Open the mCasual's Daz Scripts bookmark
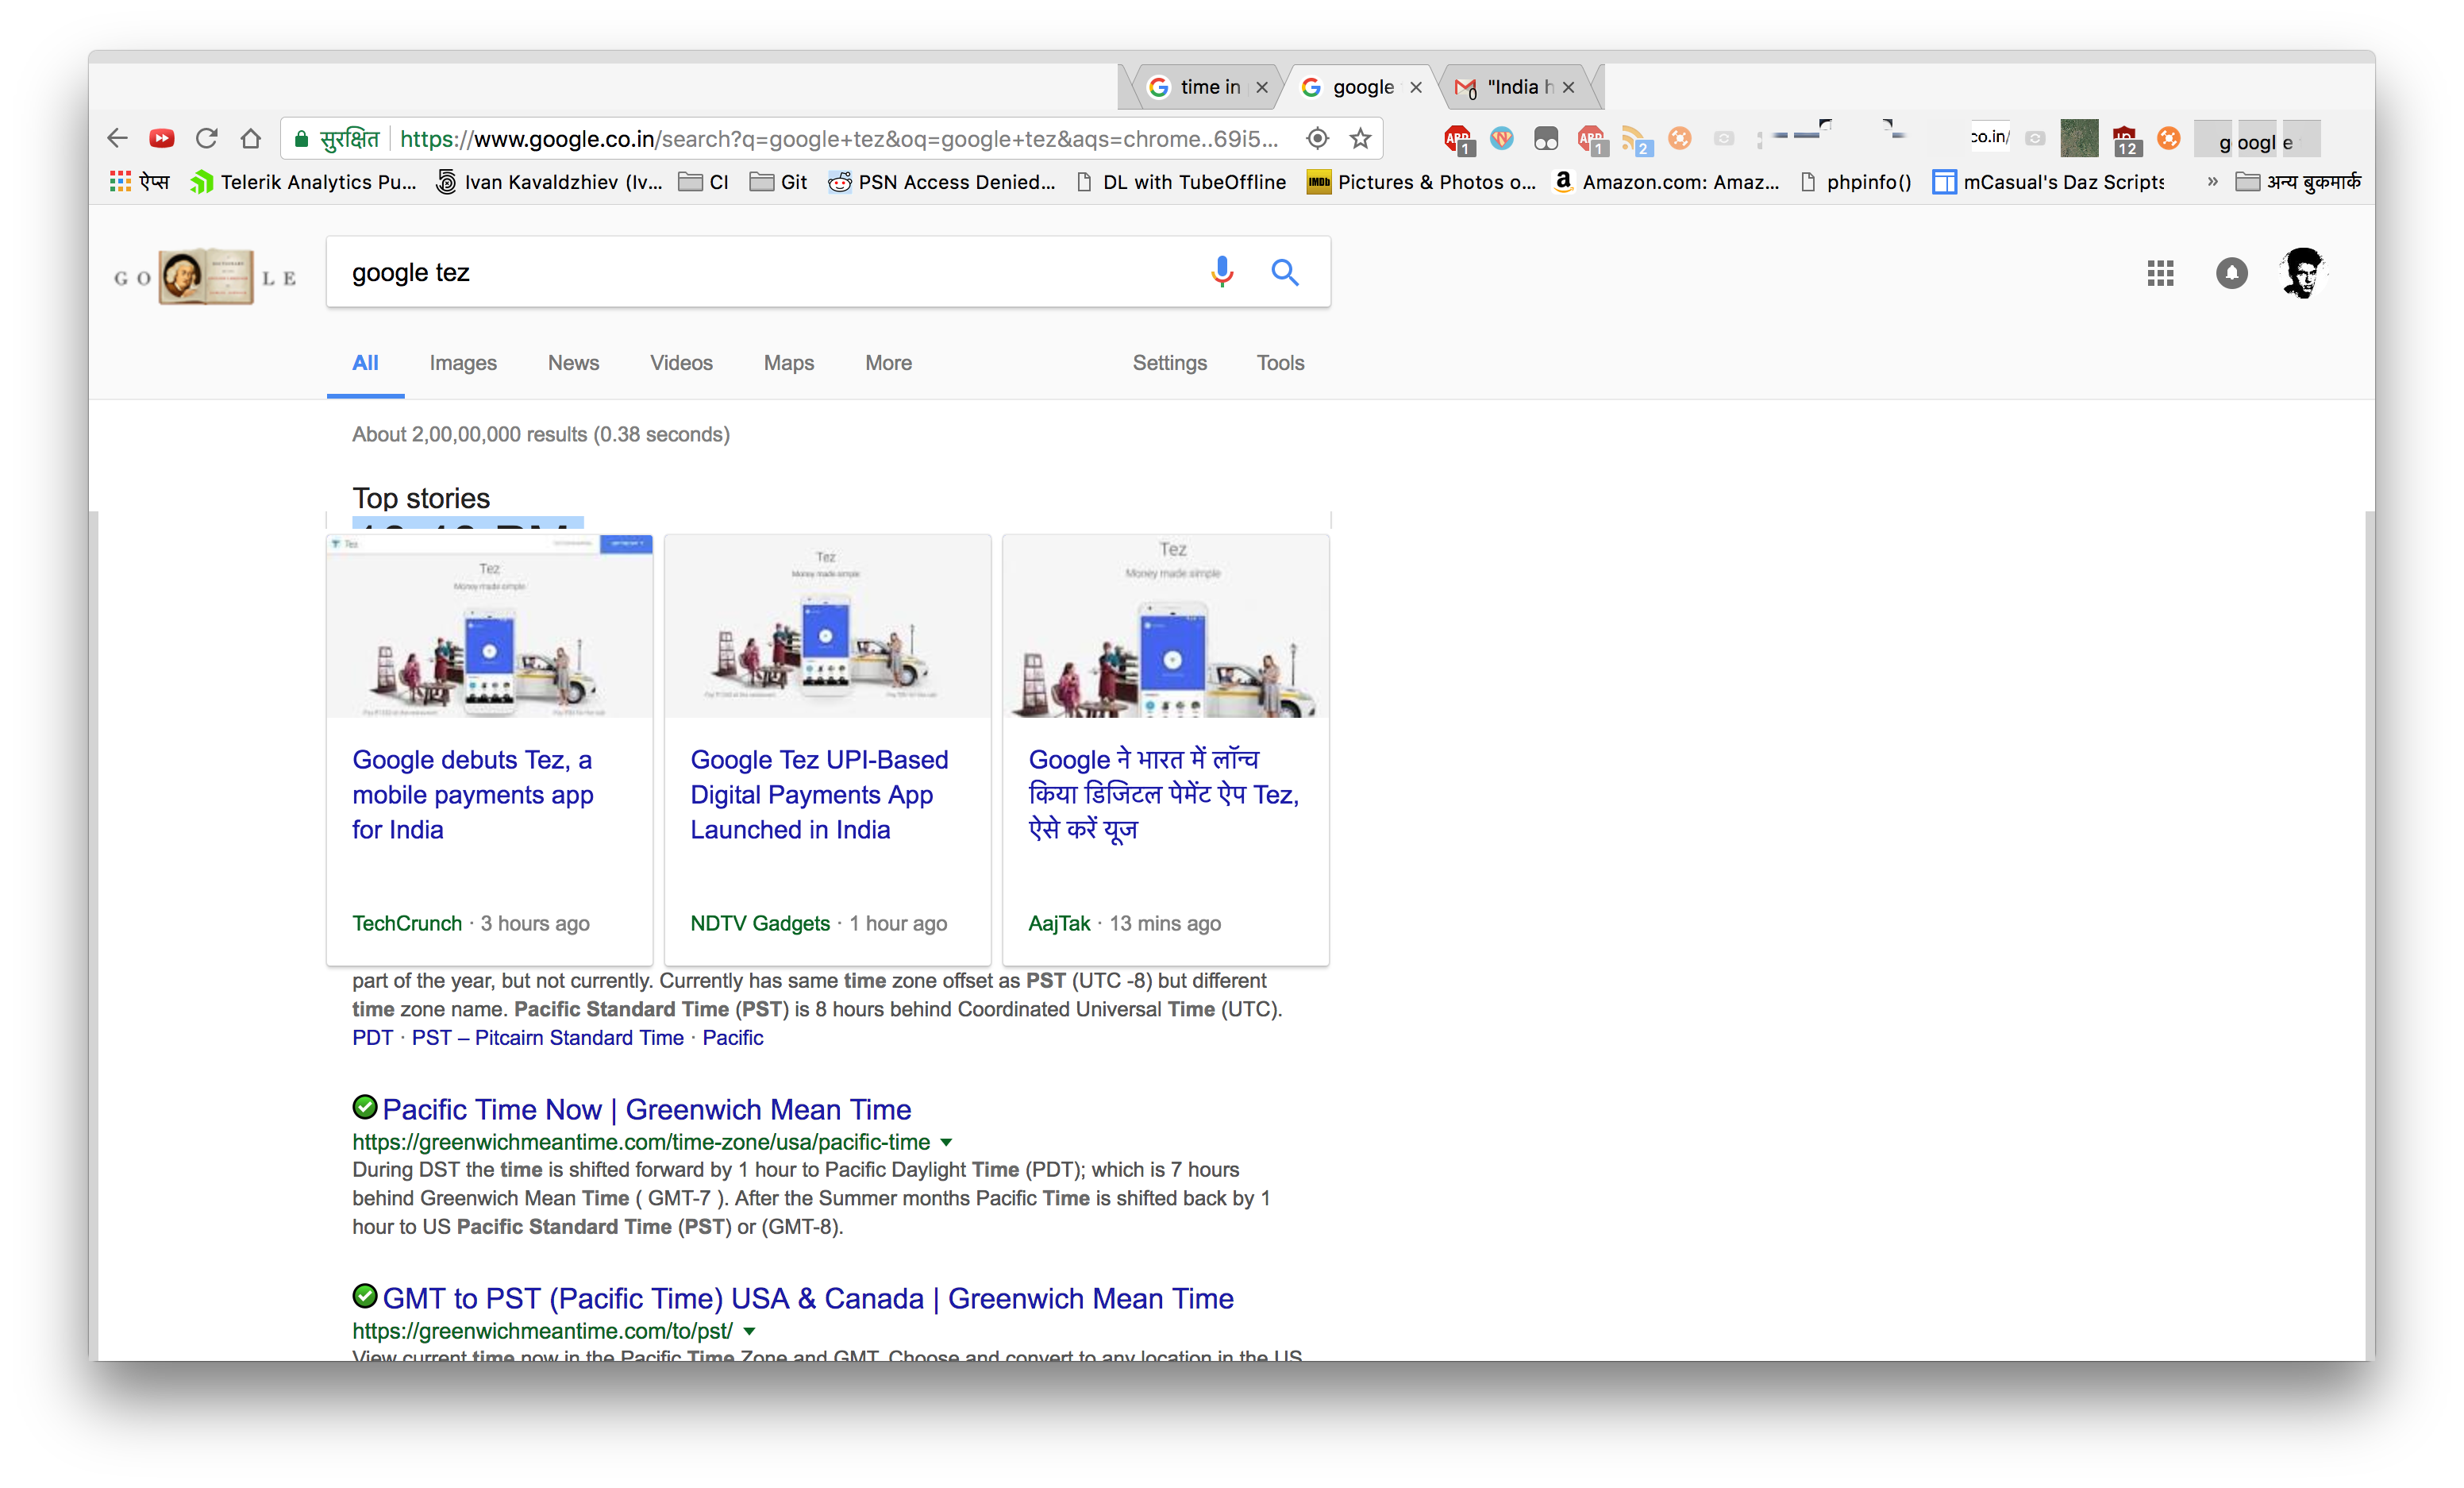Viewport: 2464px width, 1488px height. pos(2049,182)
